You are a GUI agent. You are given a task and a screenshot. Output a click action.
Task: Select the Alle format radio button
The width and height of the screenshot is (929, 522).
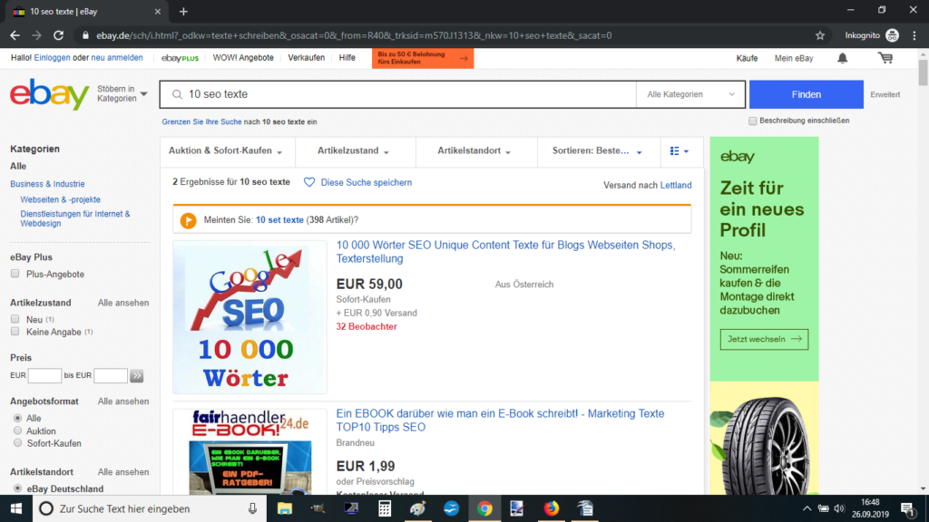(18, 418)
